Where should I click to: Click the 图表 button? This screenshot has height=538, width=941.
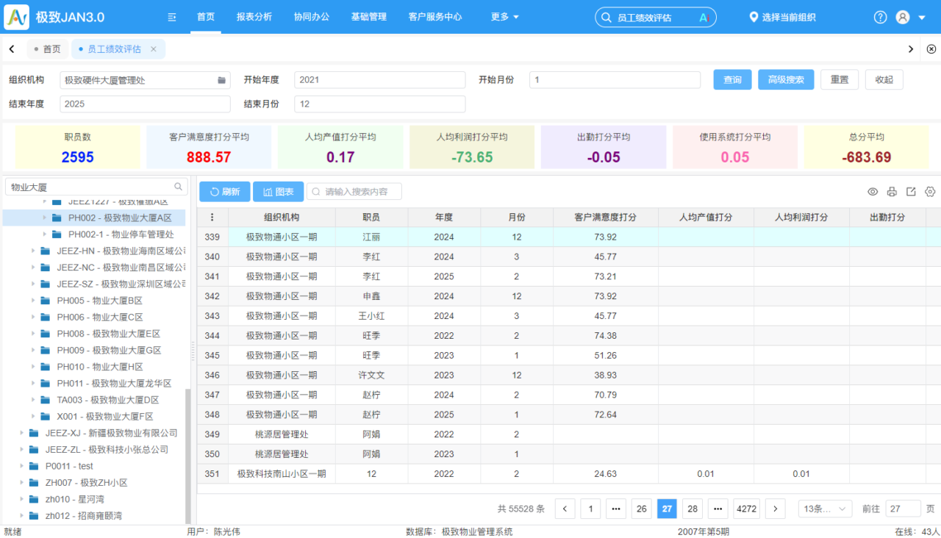(278, 192)
